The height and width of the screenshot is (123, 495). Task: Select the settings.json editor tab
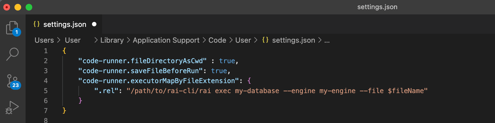[65, 24]
